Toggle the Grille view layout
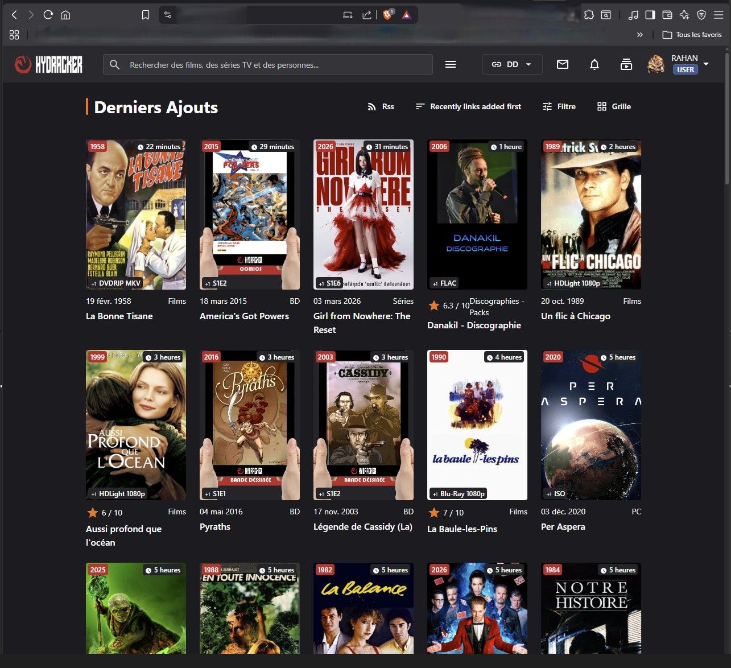This screenshot has height=668, width=731. click(x=614, y=107)
